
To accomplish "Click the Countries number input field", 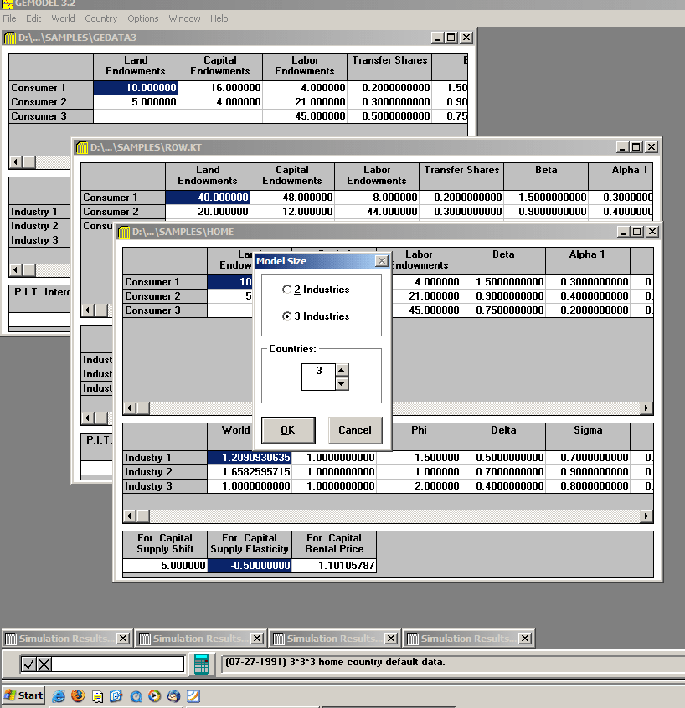I will click(x=318, y=377).
